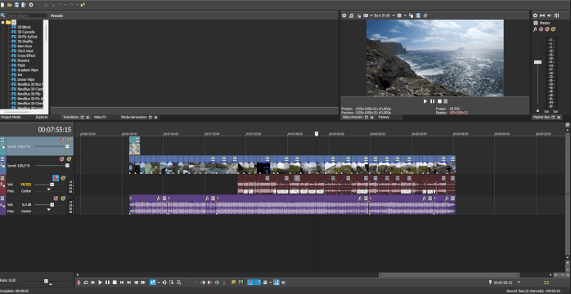Viewport: 571px width, 294px height.
Task: Select the Gradient Wipe transition
Action: [x=28, y=69]
